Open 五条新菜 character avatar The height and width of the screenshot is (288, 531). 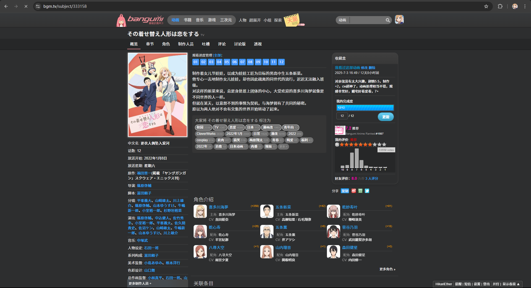(267, 212)
